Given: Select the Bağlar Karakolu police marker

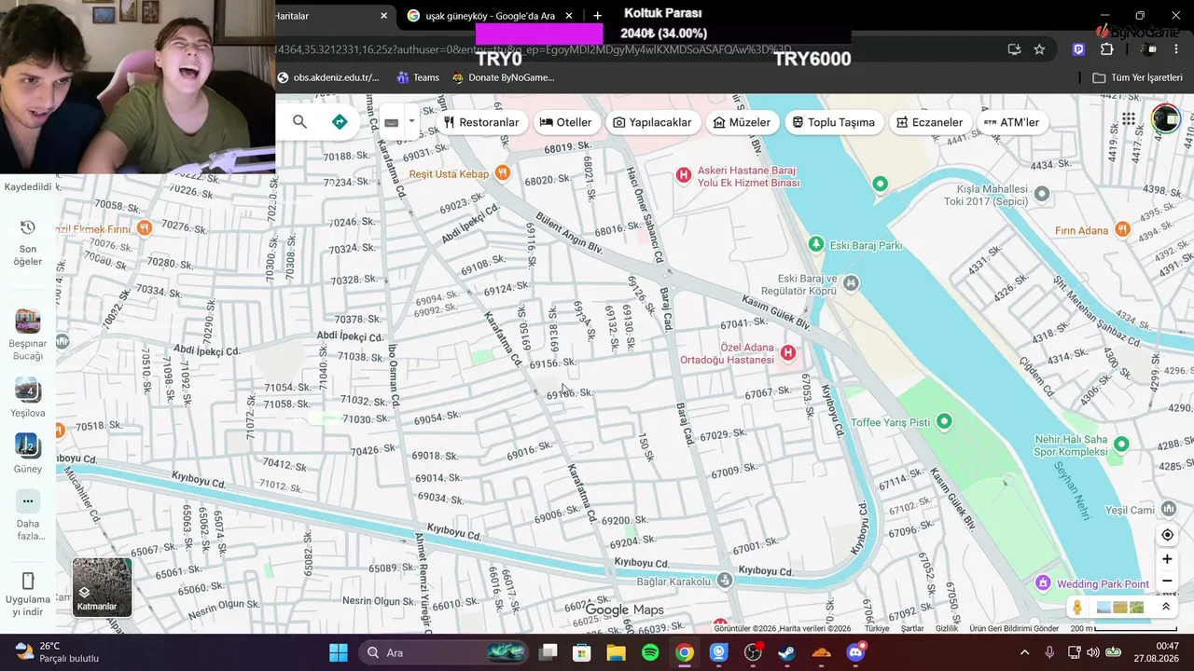Looking at the screenshot, I should [x=725, y=580].
